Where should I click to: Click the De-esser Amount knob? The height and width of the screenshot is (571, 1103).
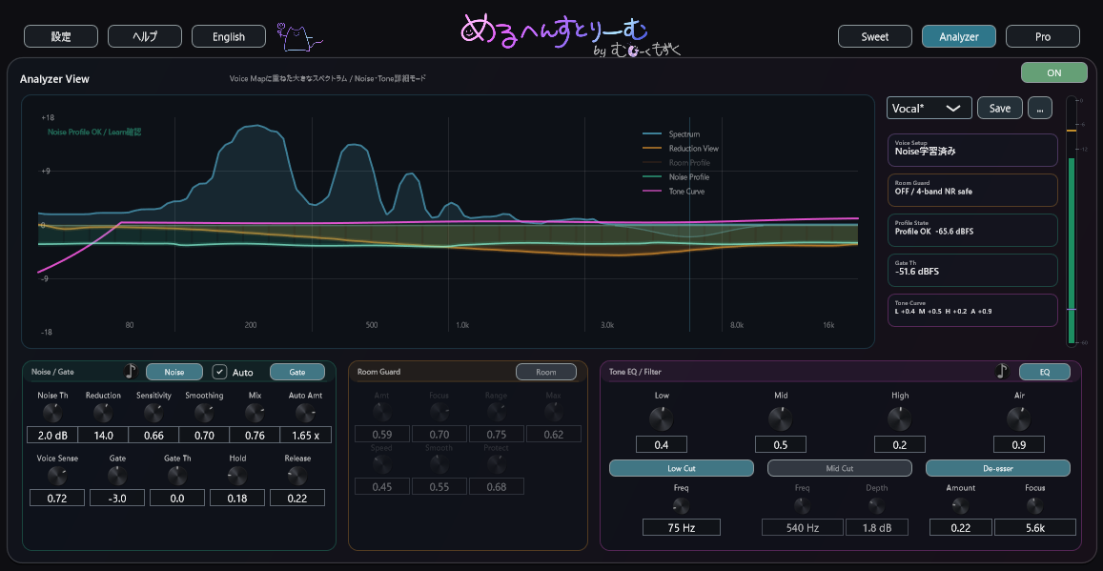[x=960, y=505]
